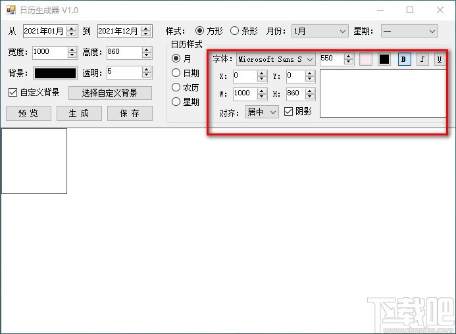Click the X coordinate input field
Screen dimensions: 456x334
[245, 76]
